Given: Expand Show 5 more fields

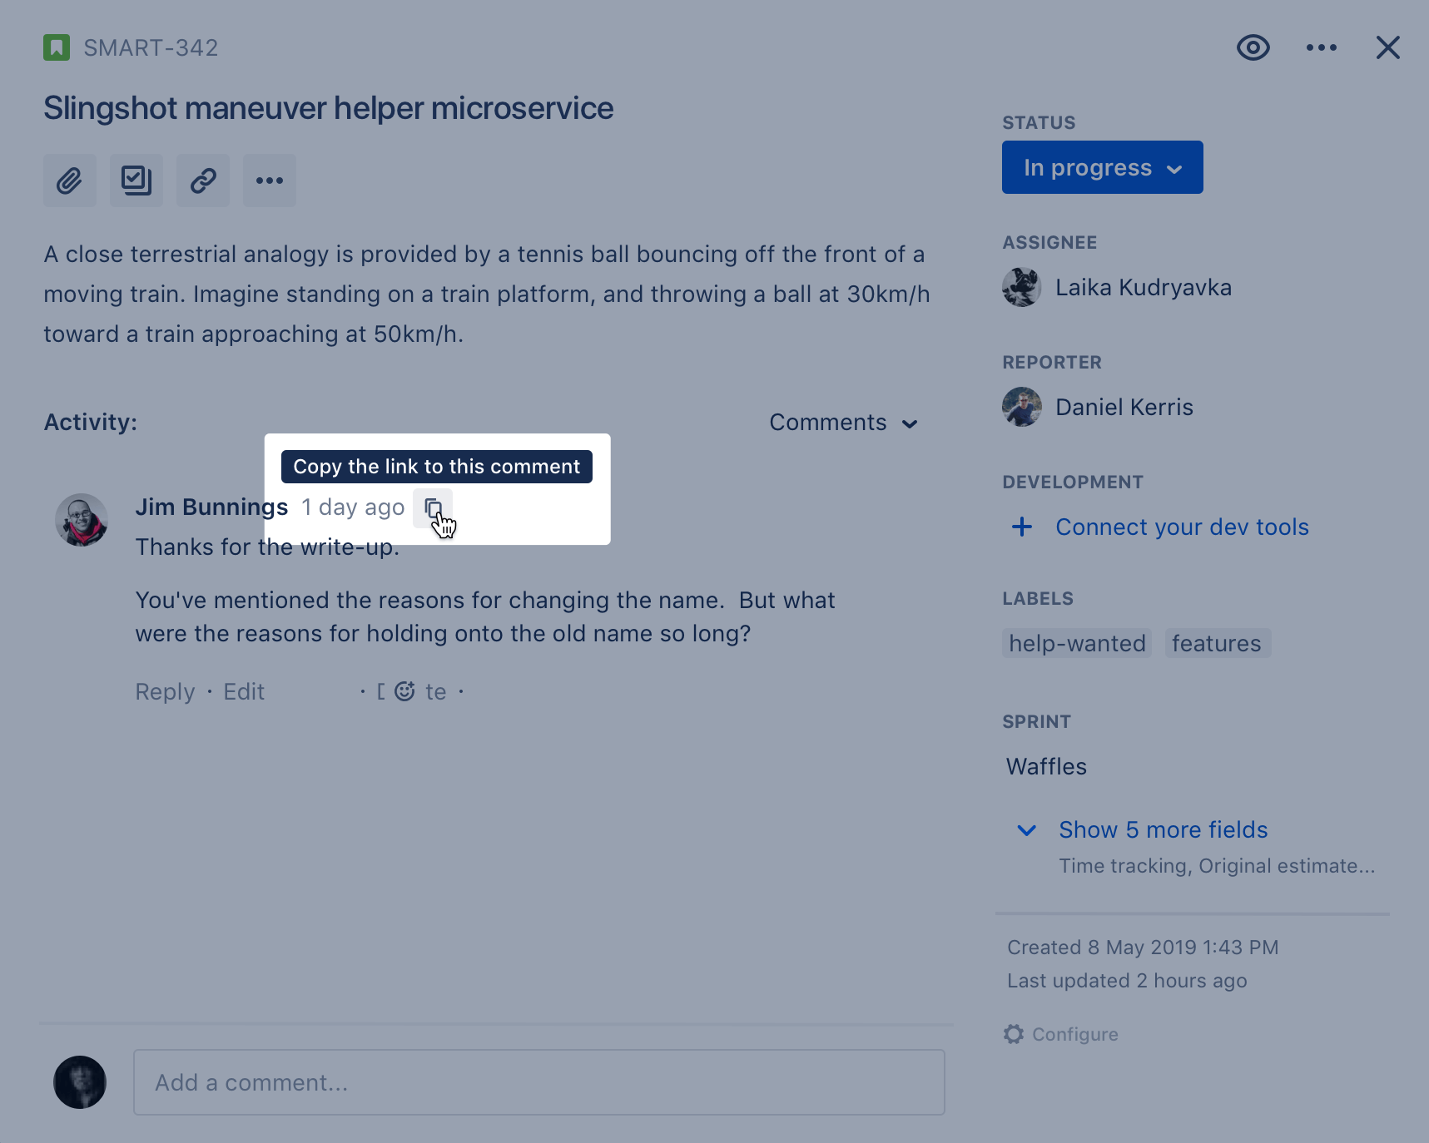Looking at the screenshot, I should 1162,830.
